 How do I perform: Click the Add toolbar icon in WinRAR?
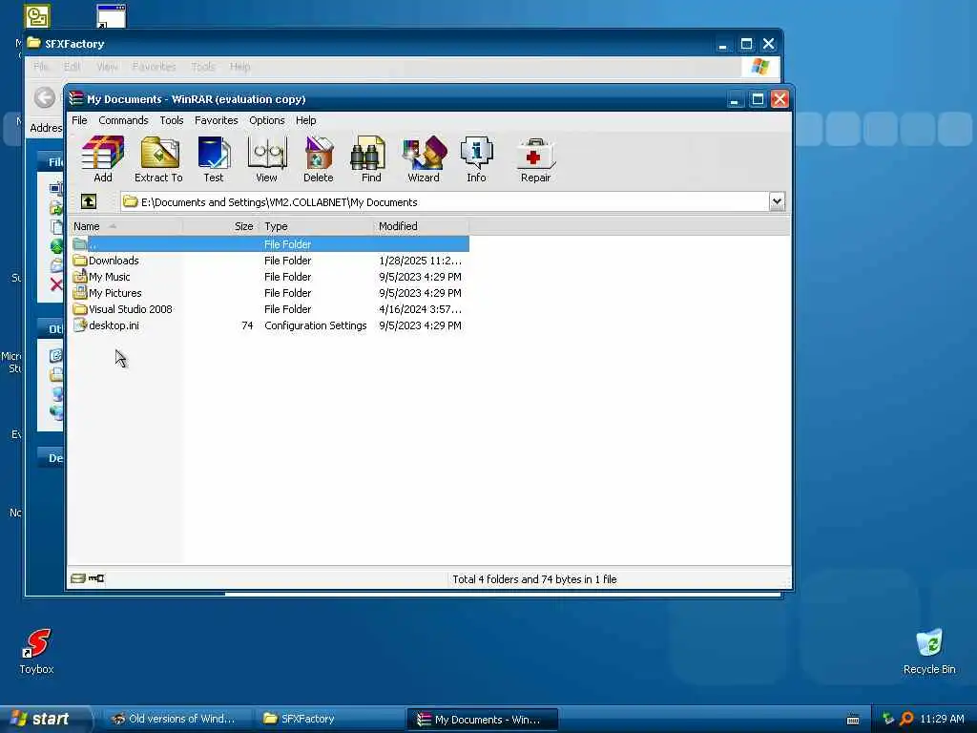[x=103, y=159]
